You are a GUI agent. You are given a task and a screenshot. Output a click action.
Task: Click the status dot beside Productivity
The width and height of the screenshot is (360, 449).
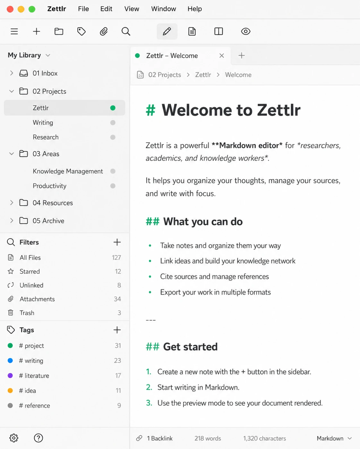(x=113, y=186)
